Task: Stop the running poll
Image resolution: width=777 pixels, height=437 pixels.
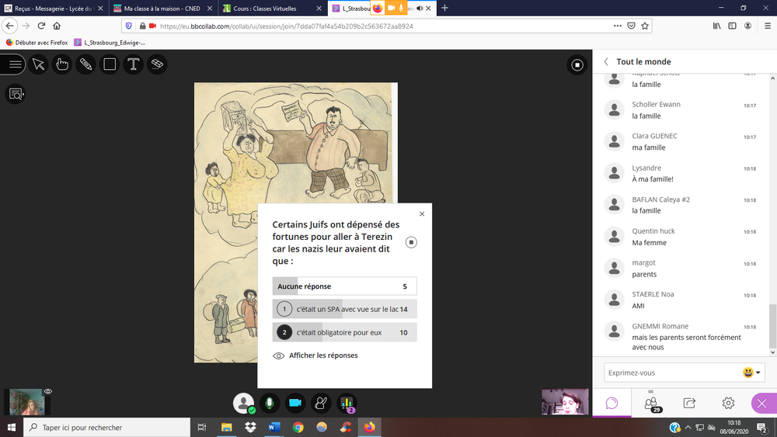Action: [411, 242]
